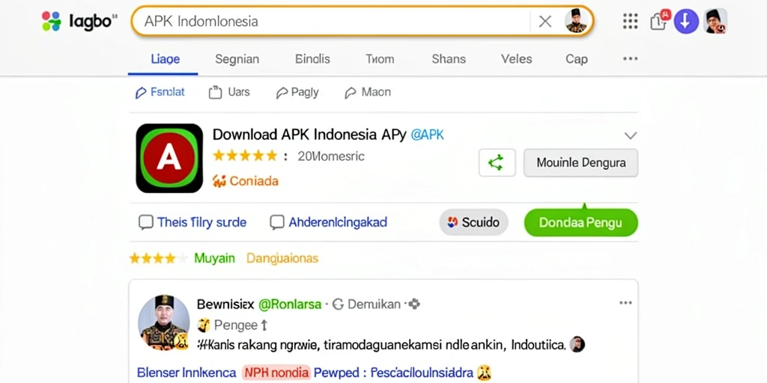Select the Pagly filter

click(297, 92)
